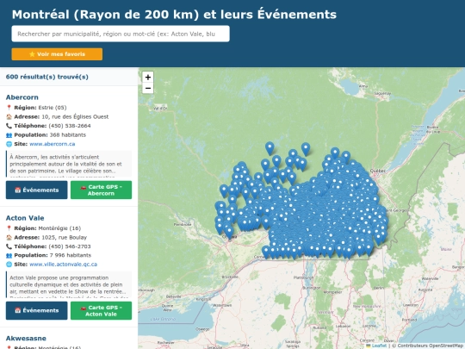The height and width of the screenshot is (349, 465).
Task: Click the star icon on Voir mes favoris
Action: [32, 54]
